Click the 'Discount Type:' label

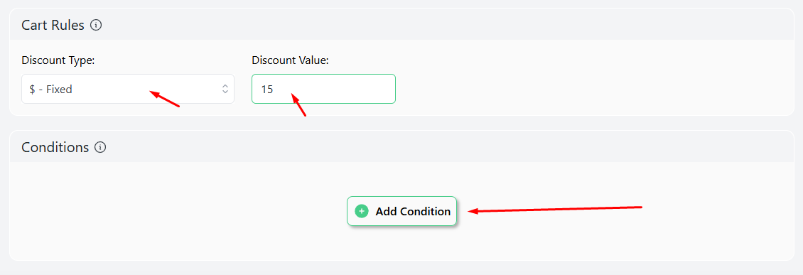point(58,60)
